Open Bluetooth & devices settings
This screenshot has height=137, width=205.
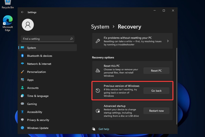tap(39, 56)
